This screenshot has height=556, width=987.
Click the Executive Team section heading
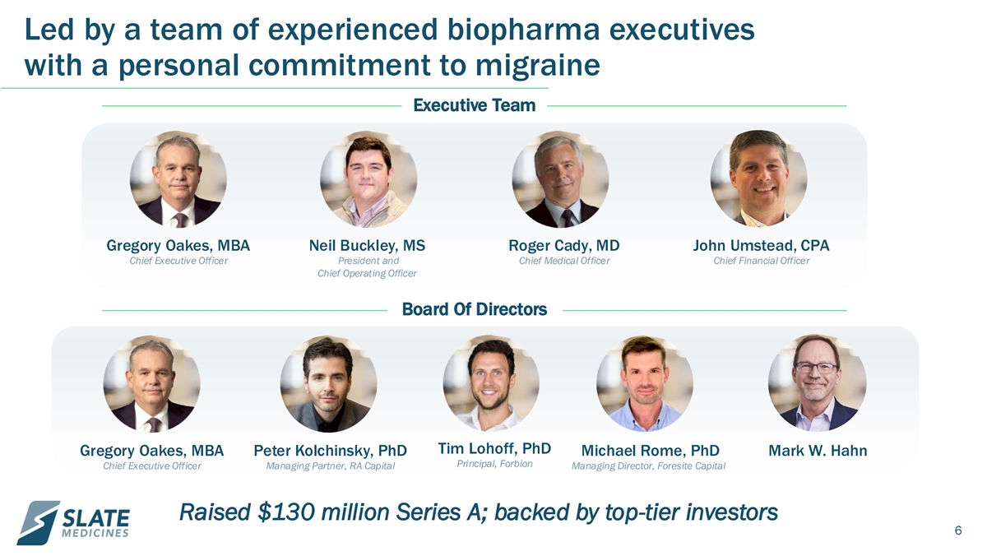click(x=474, y=105)
